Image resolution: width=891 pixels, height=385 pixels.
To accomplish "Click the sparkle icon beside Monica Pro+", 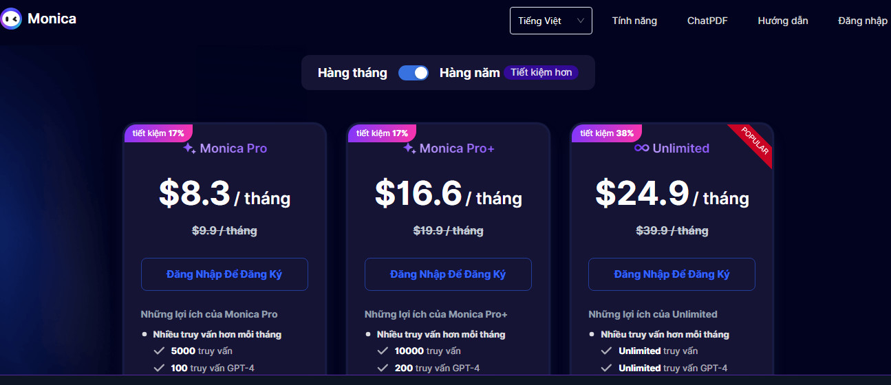I will coord(409,148).
